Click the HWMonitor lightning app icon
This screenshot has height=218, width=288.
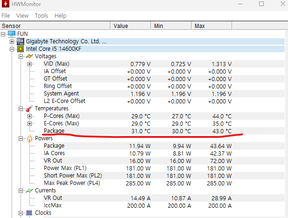click(x=5, y=4)
